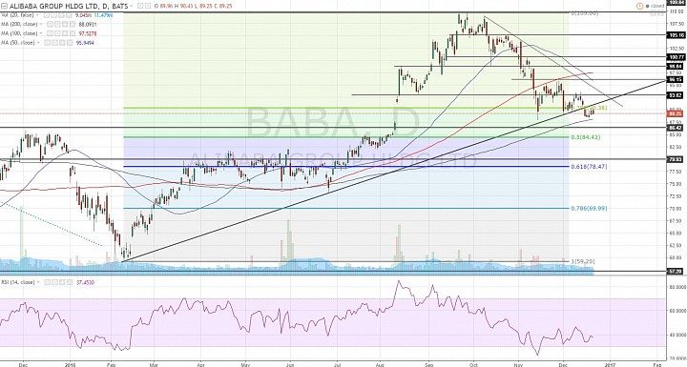Remove RSI (14, close) with its X icon
Screen dimensions: 687x367
70,282
